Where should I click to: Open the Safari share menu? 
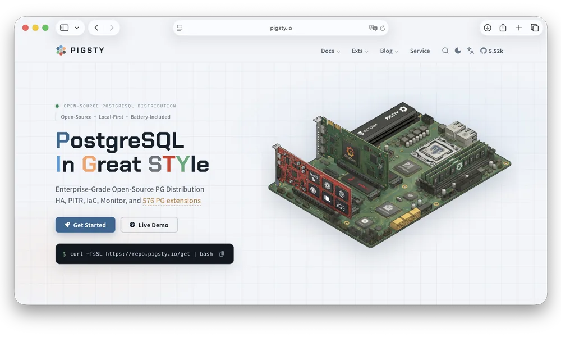point(503,28)
